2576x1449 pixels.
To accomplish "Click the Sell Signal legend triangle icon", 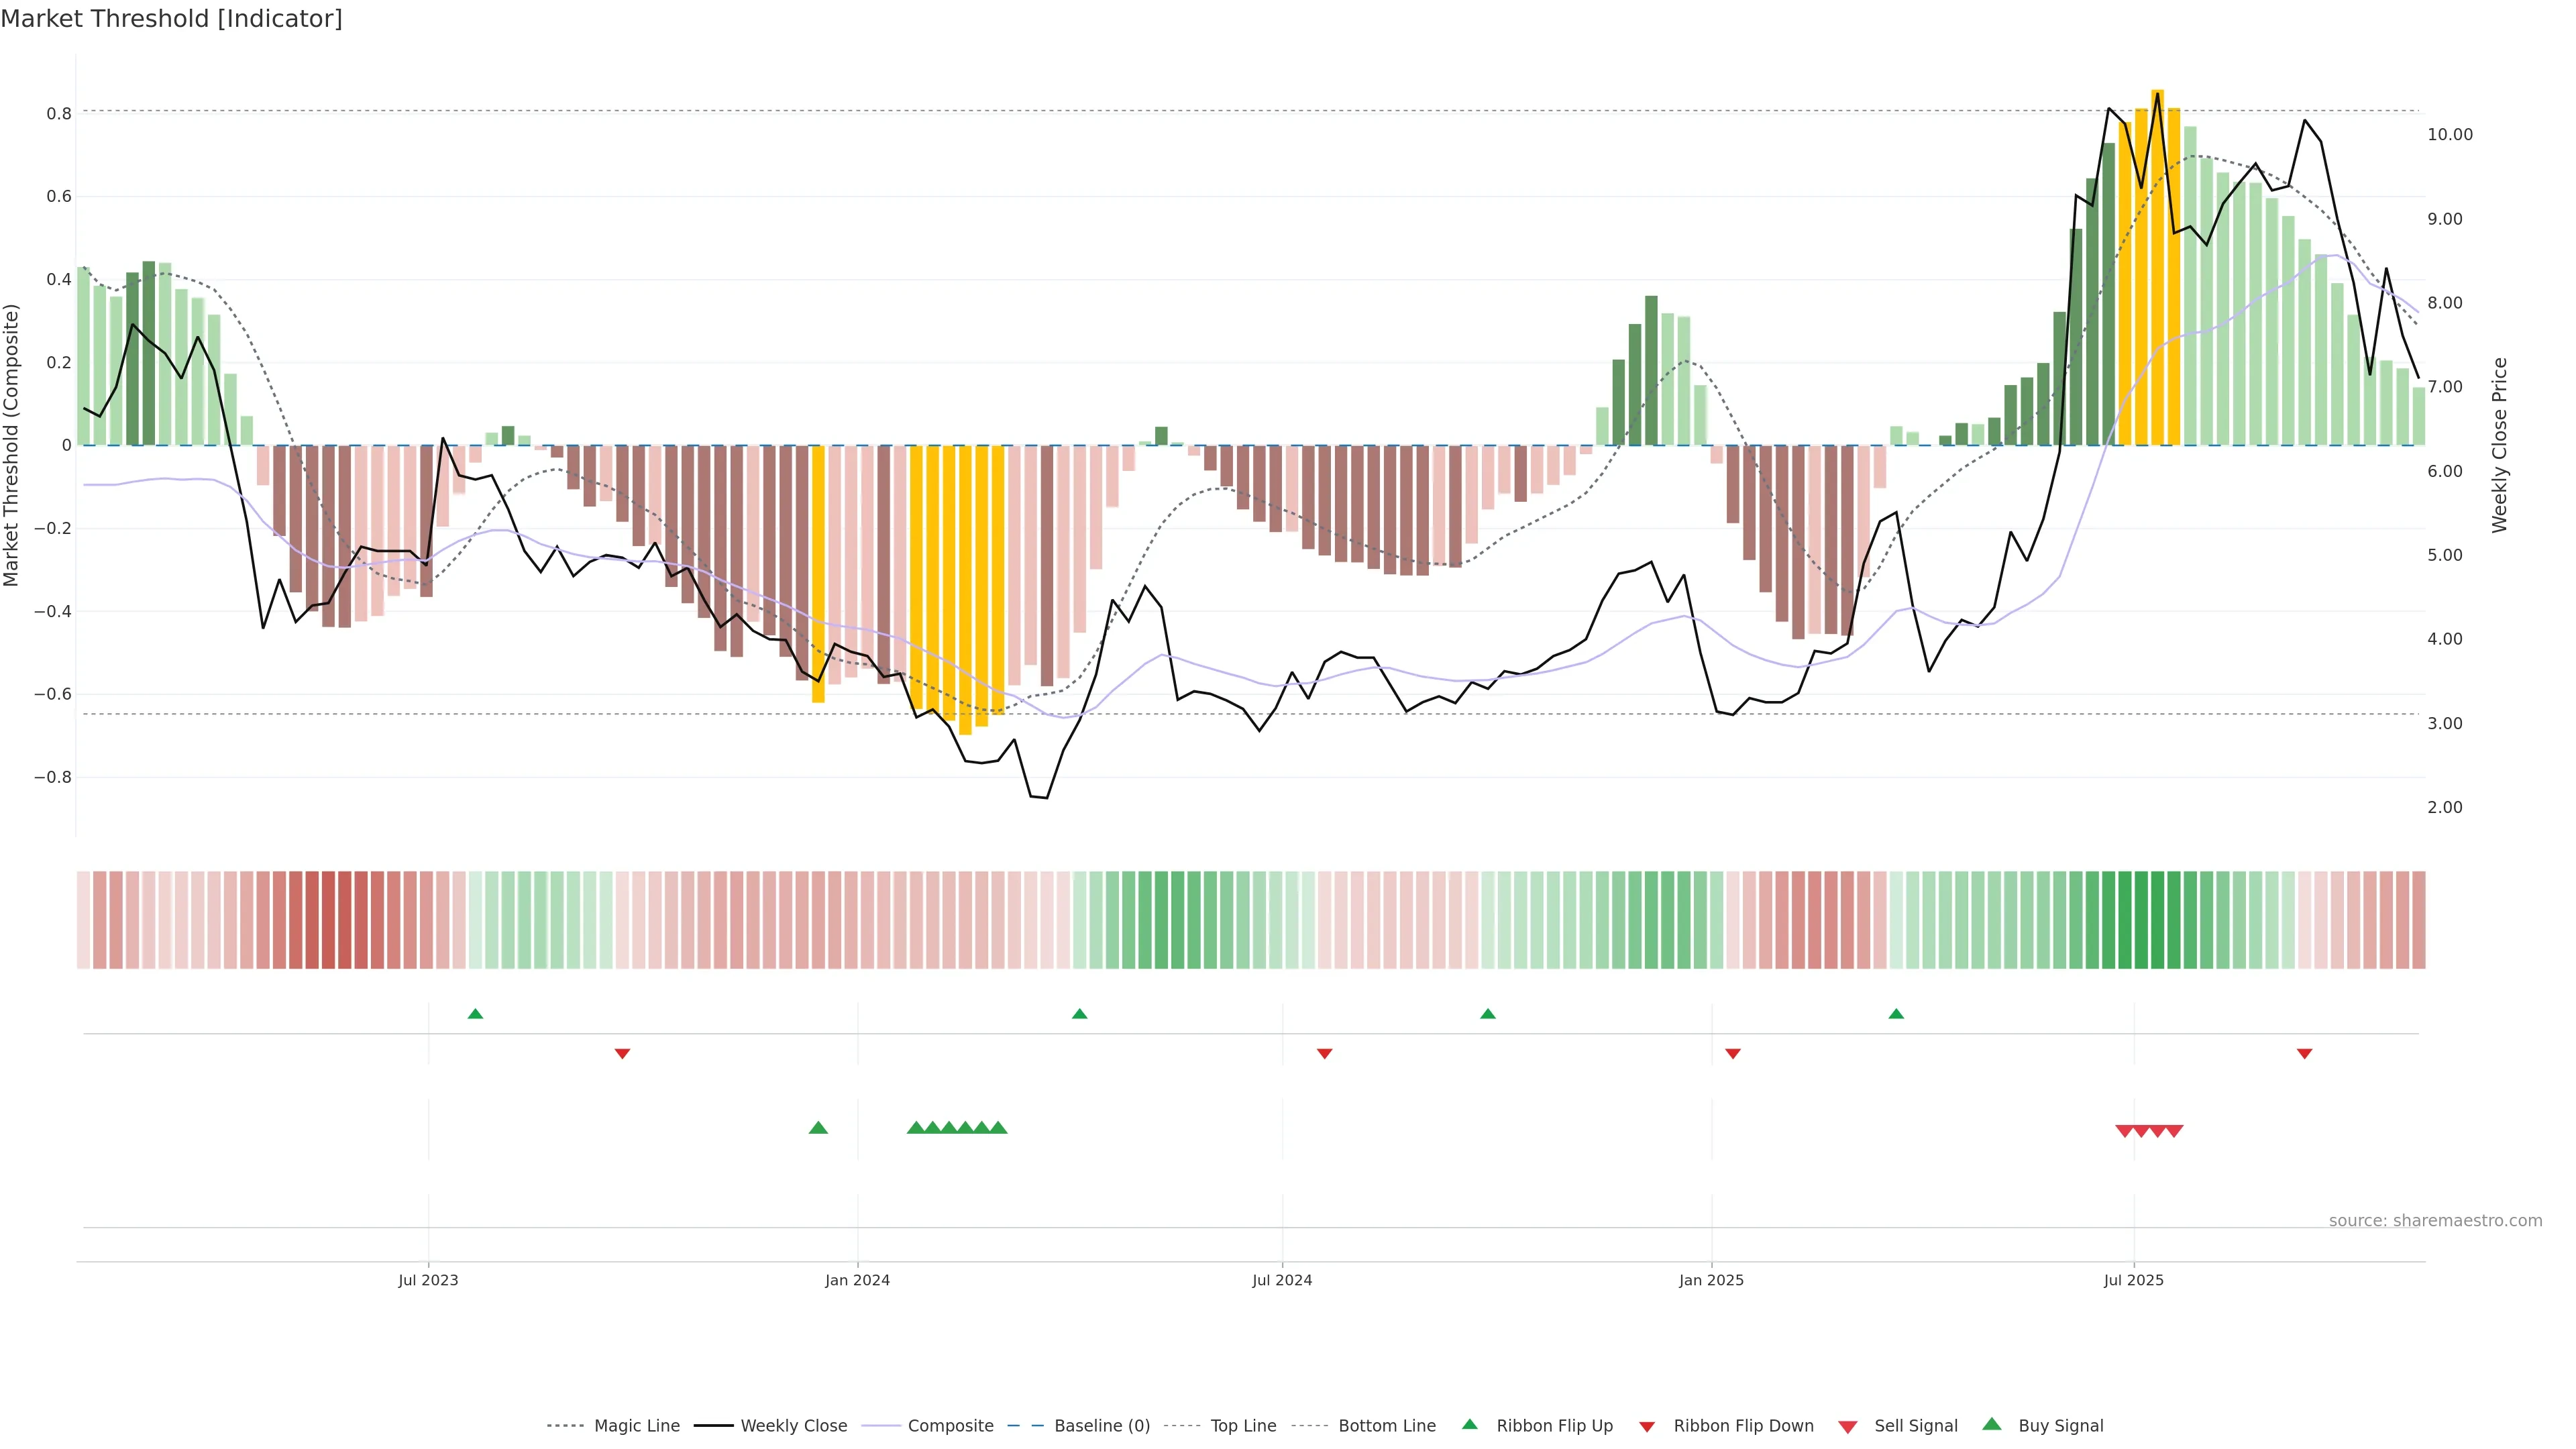I will tap(1848, 1427).
